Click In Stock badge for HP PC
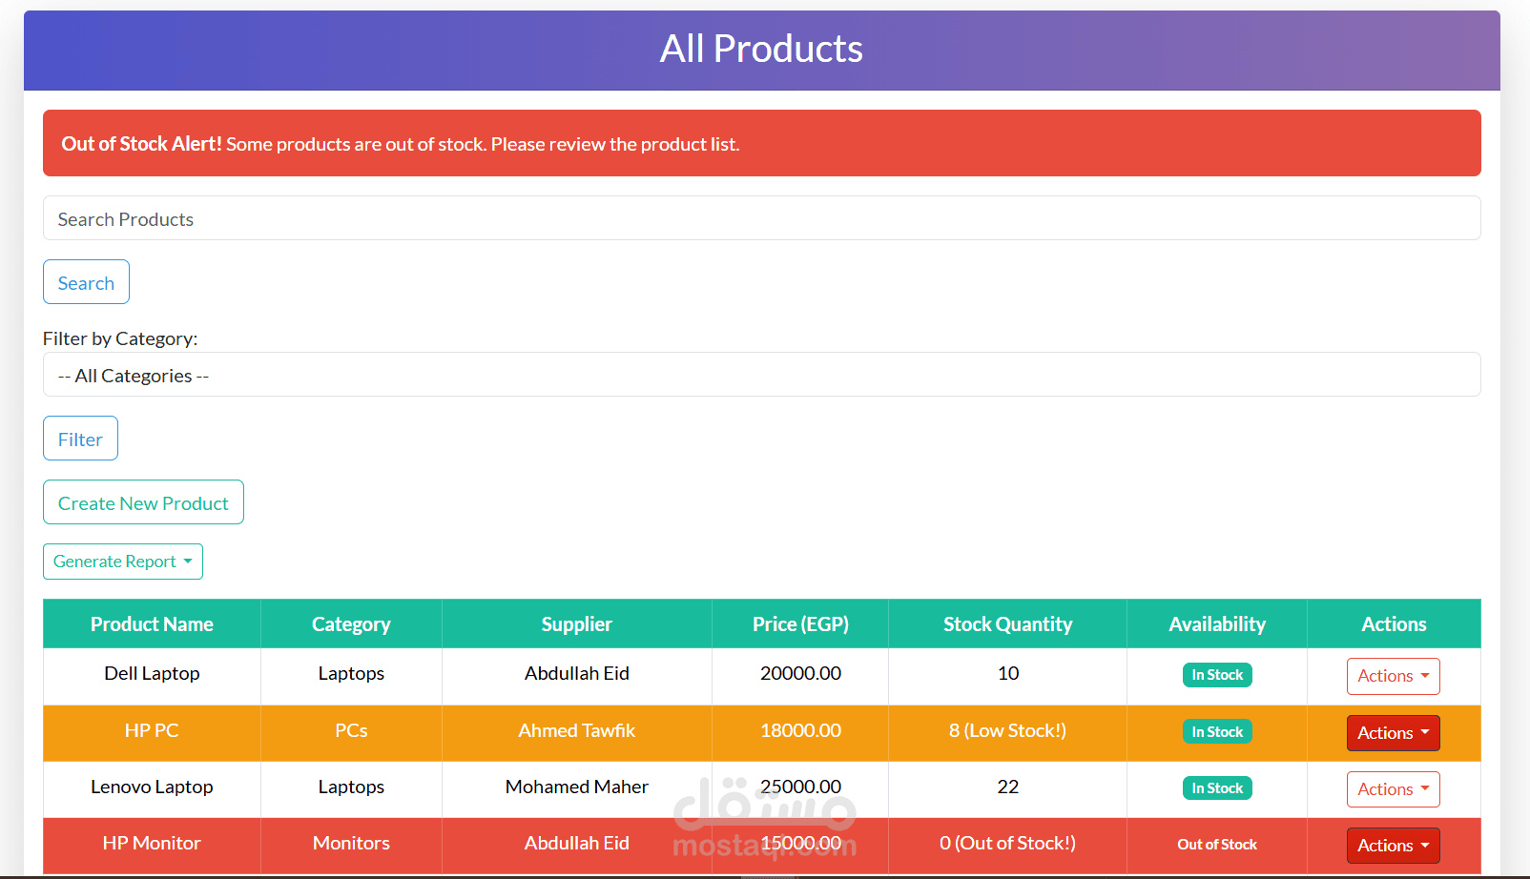Image resolution: width=1530 pixels, height=879 pixels. tap(1217, 732)
